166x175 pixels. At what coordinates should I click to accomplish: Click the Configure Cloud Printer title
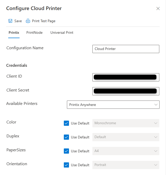pyautogui.click(x=34, y=9)
